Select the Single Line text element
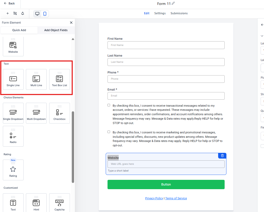264x212 pixels. pyautogui.click(x=13, y=79)
